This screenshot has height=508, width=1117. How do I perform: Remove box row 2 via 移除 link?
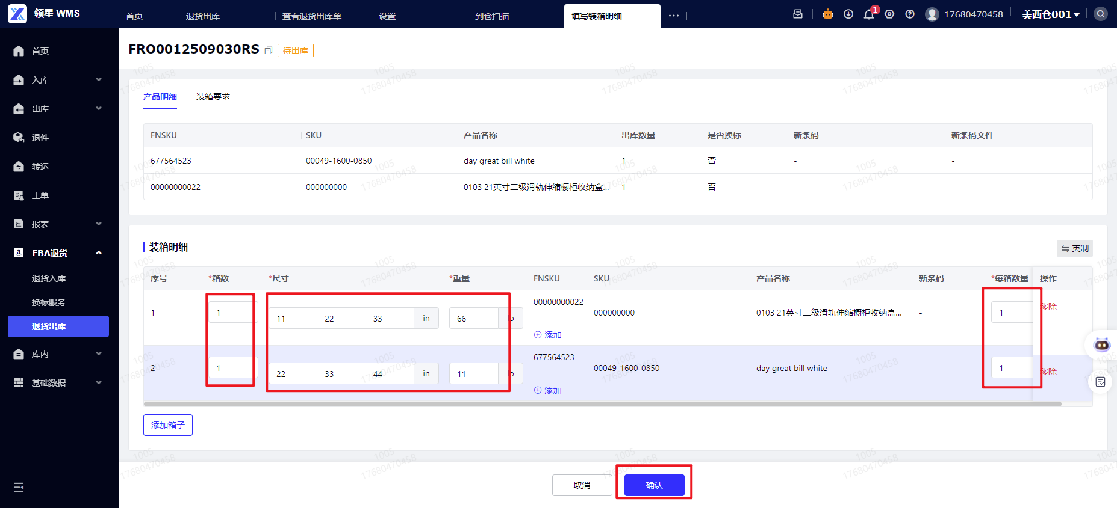pyautogui.click(x=1049, y=372)
